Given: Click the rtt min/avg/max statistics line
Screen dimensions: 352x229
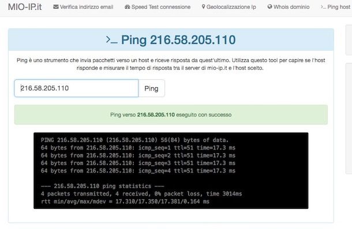Looking at the screenshot, I should 125,201.
